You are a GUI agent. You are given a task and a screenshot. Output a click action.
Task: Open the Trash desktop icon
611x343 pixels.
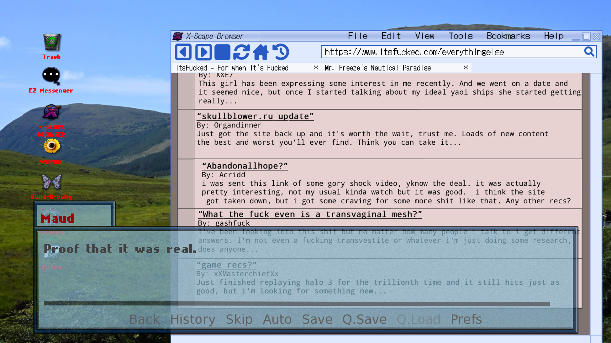coord(52,47)
